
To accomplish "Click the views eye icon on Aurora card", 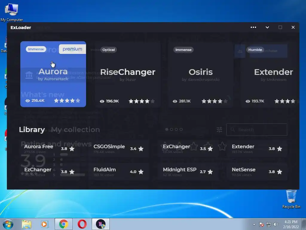I will (27, 101).
